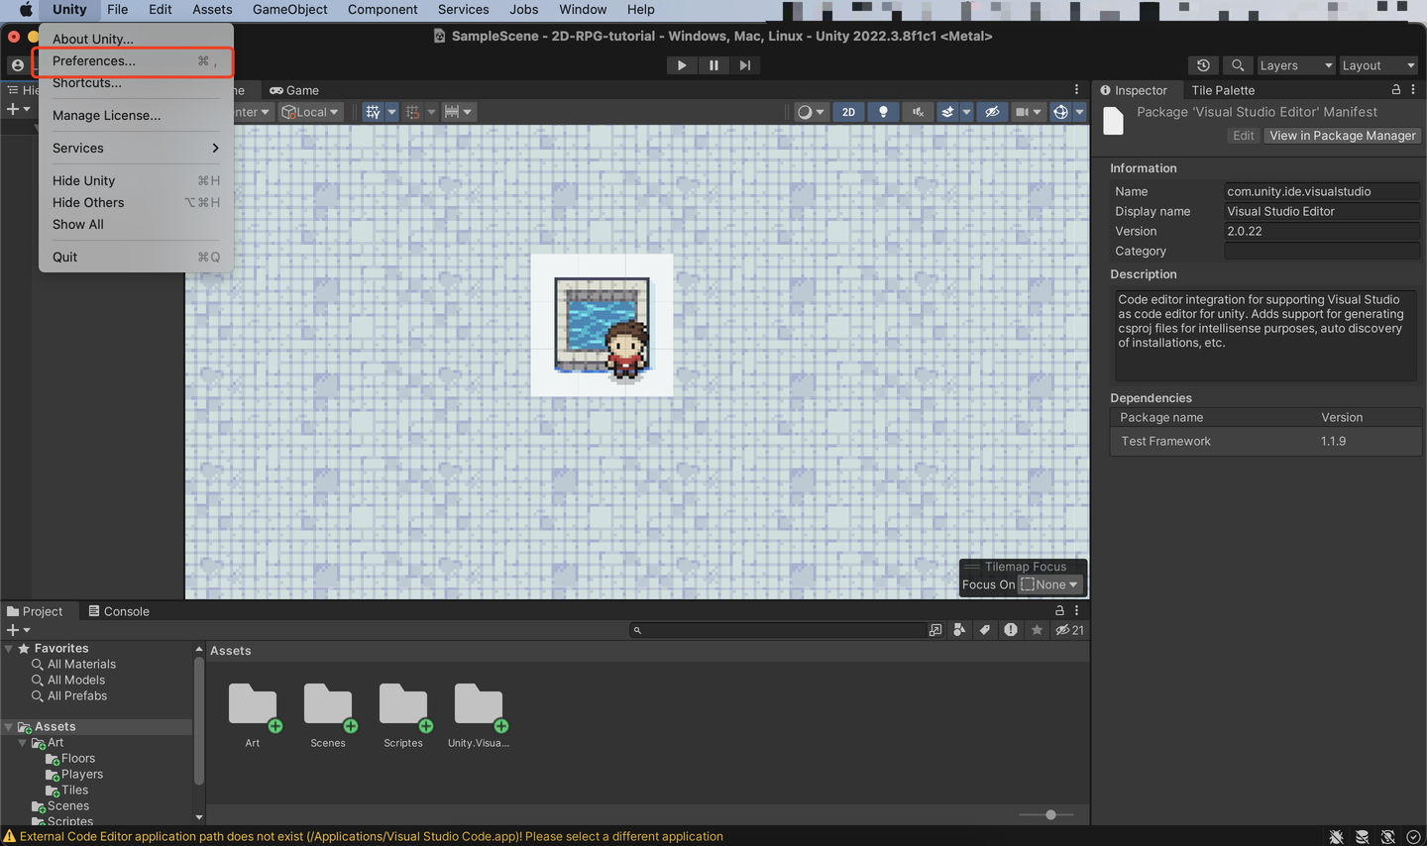Click the label filter tag icon above Assets

tap(984, 630)
